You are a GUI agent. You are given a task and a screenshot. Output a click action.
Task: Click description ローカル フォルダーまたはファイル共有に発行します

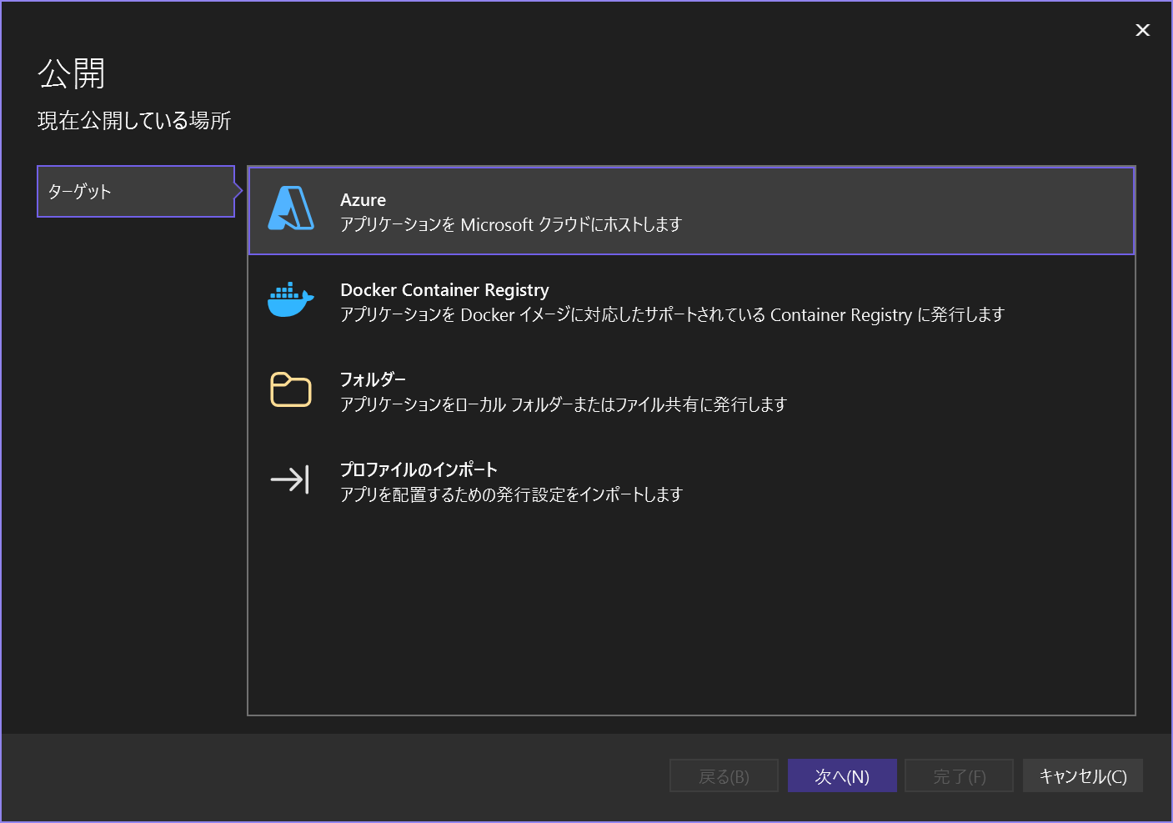pos(564,404)
